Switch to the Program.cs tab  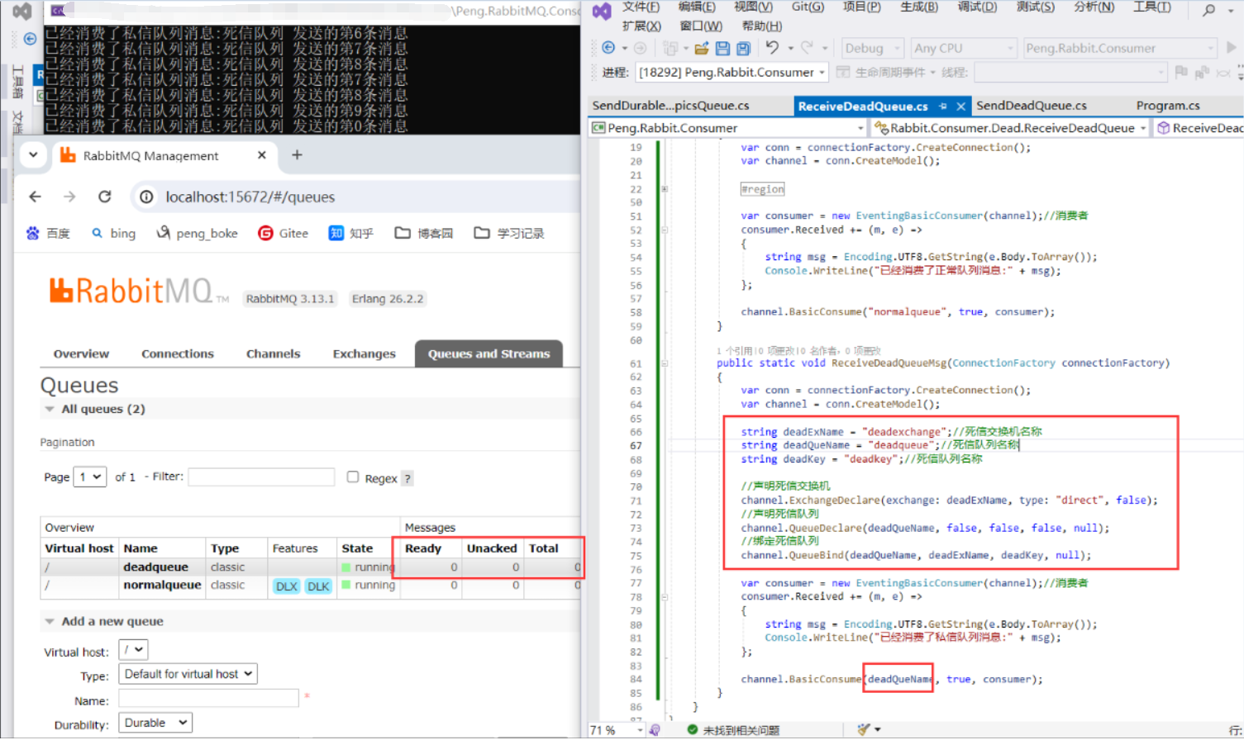[x=1167, y=106]
